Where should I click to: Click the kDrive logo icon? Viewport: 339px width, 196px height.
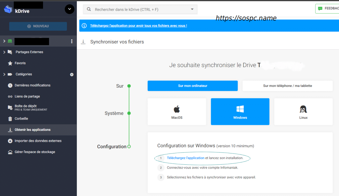(x=8, y=9)
